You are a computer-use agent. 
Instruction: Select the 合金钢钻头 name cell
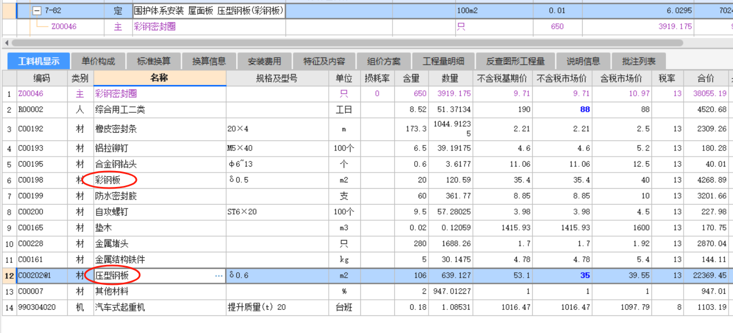(160, 164)
